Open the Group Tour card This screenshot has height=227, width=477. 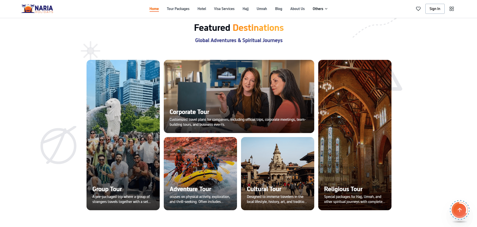tap(123, 135)
